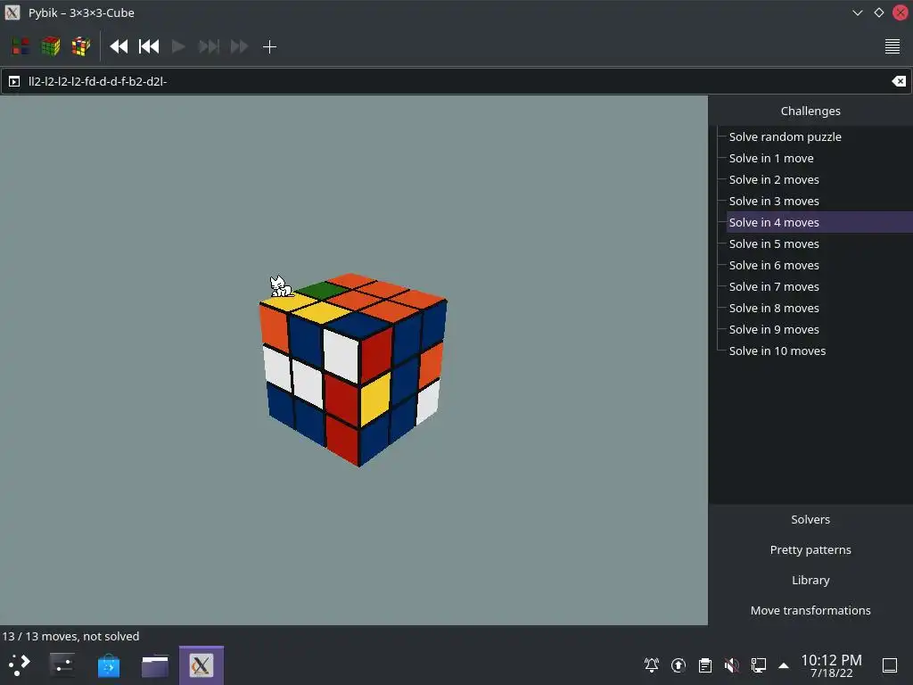
Task: Click the move sequence input field
Action: [x=456, y=81]
